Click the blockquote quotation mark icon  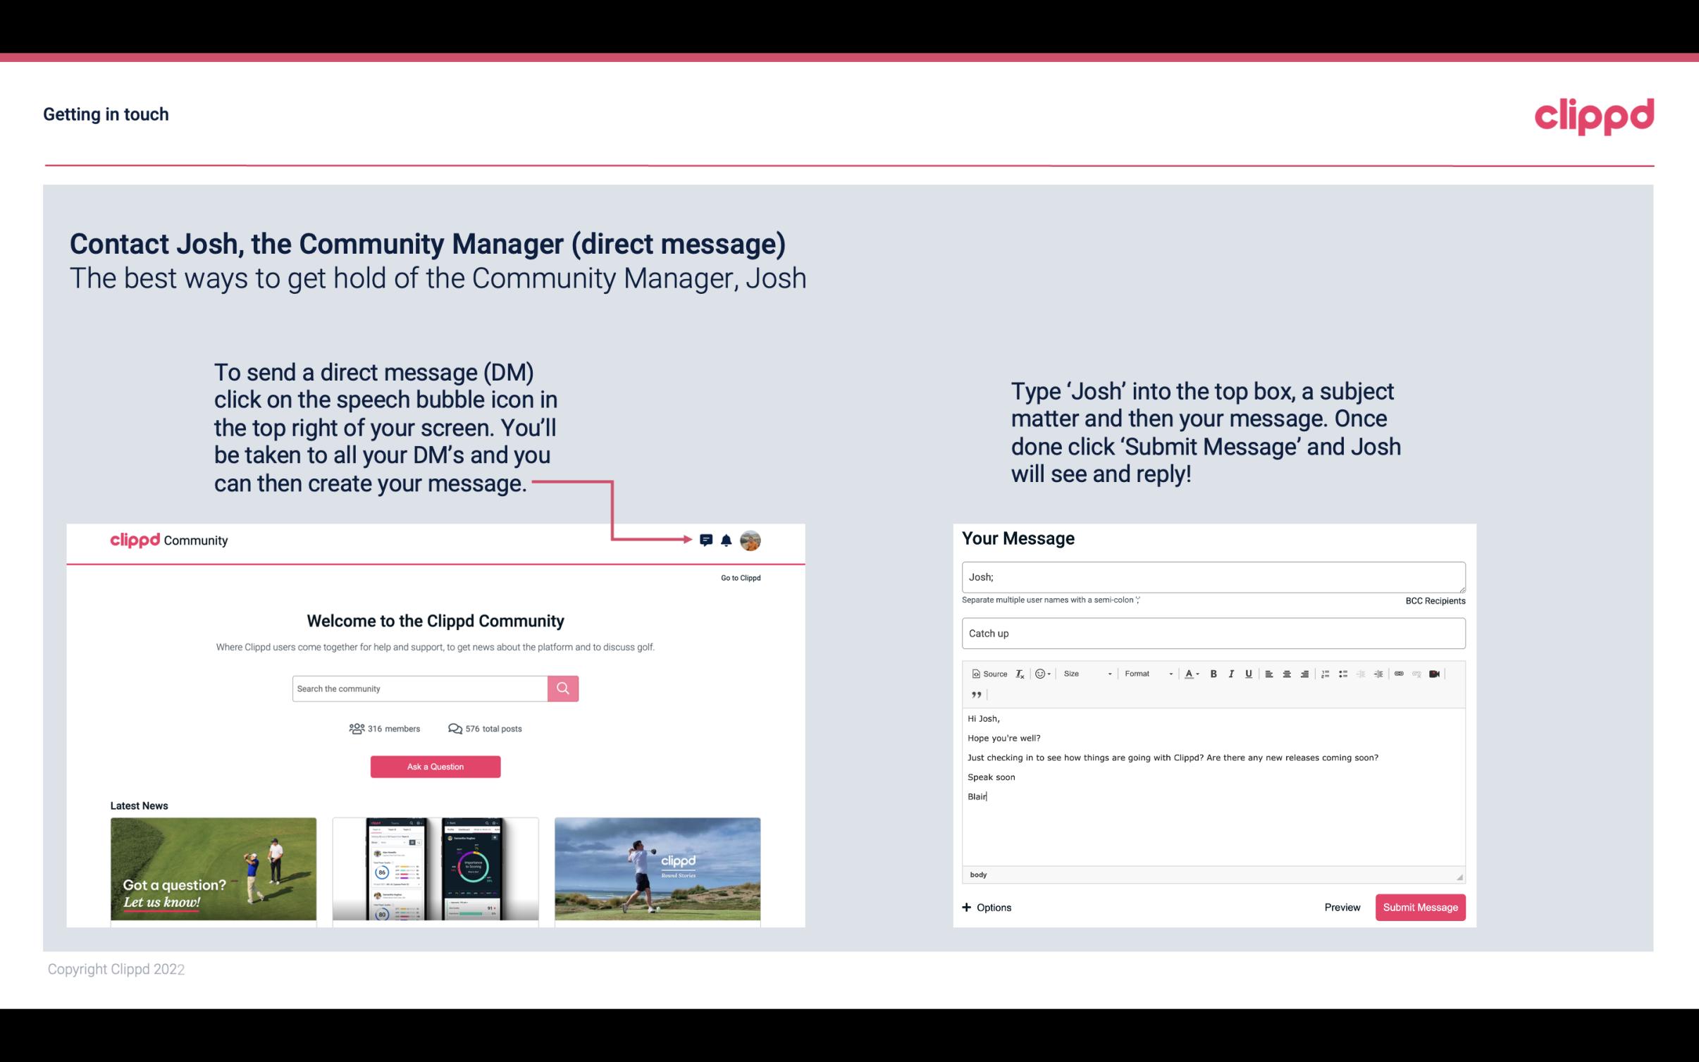[976, 695]
